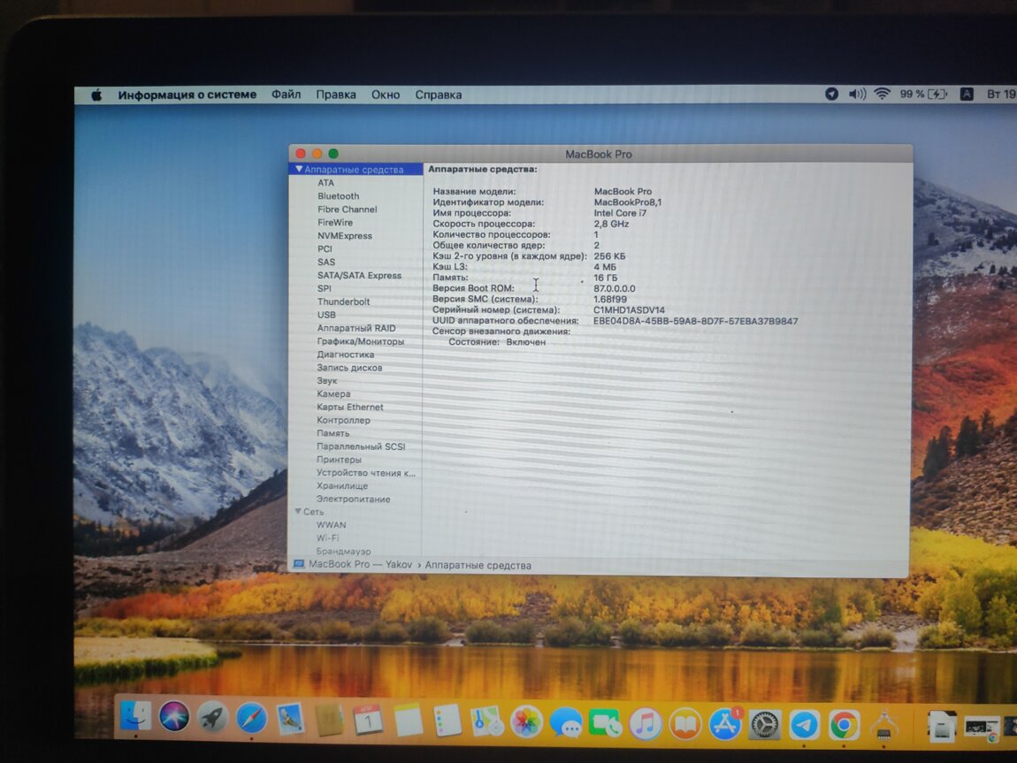Select PCI in the sidebar
The height and width of the screenshot is (763, 1017).
[x=325, y=249]
